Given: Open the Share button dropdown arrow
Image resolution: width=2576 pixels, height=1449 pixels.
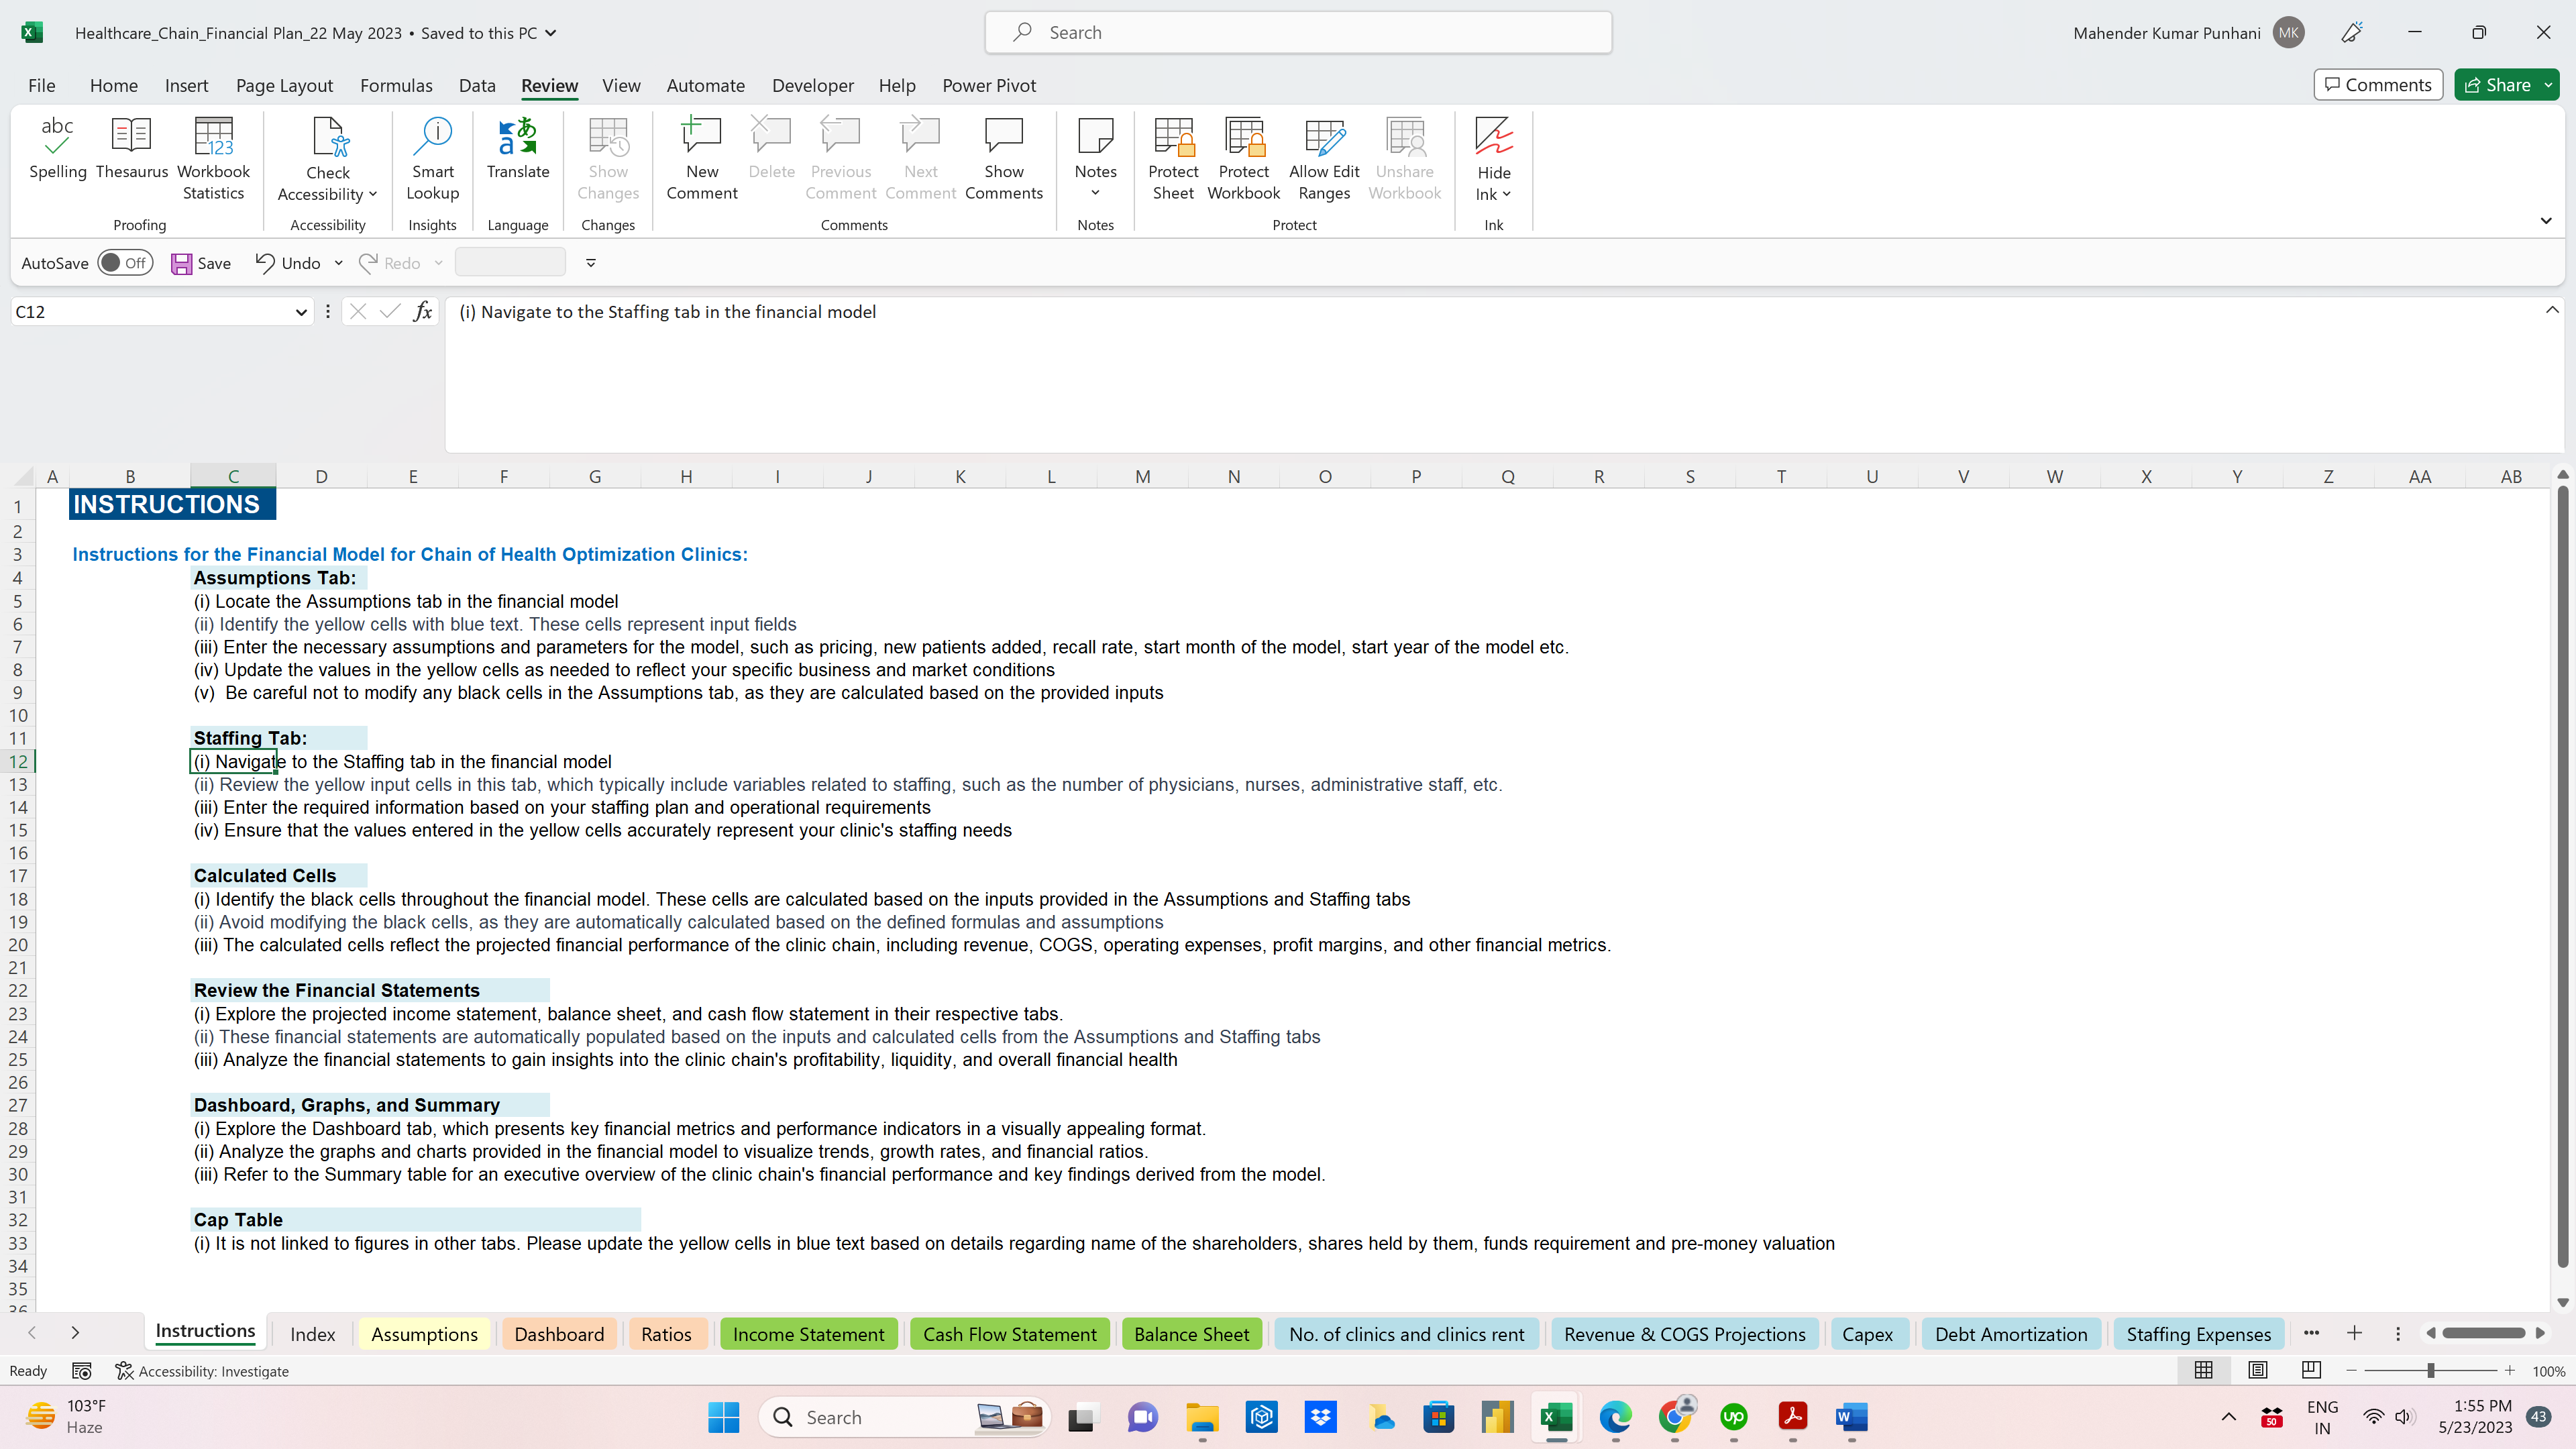Looking at the screenshot, I should point(2548,85).
